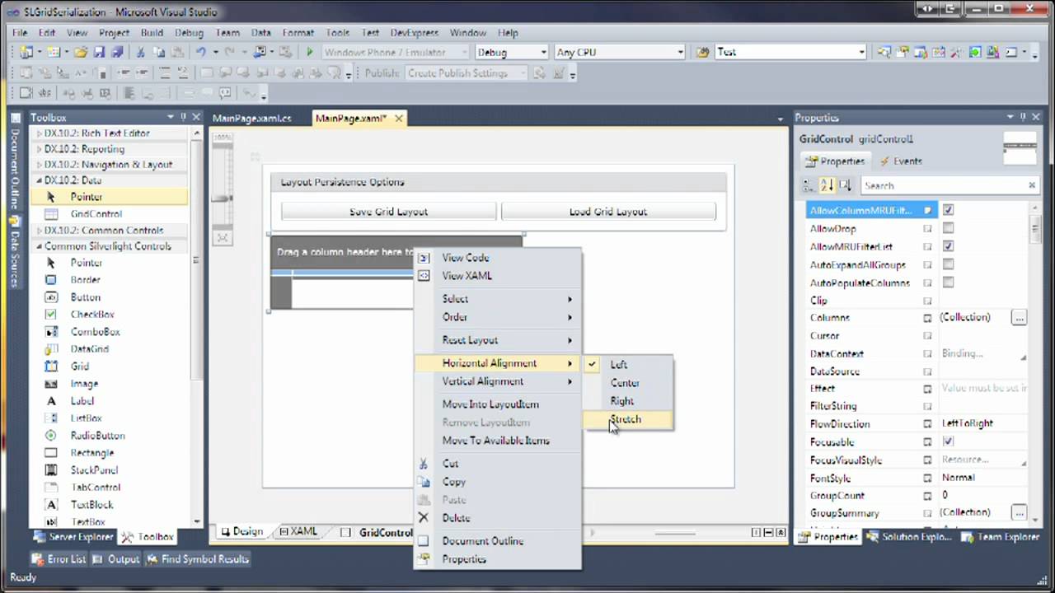Viewport: 1055px width, 593px height.
Task: Enable the AutoExpandAllGroups checkbox
Action: (x=948, y=264)
